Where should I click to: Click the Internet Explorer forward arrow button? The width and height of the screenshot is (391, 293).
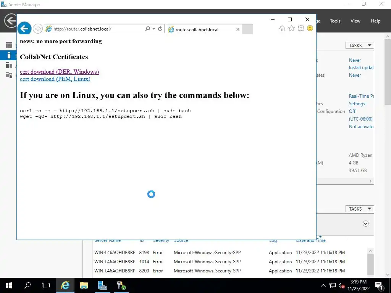[38, 29]
